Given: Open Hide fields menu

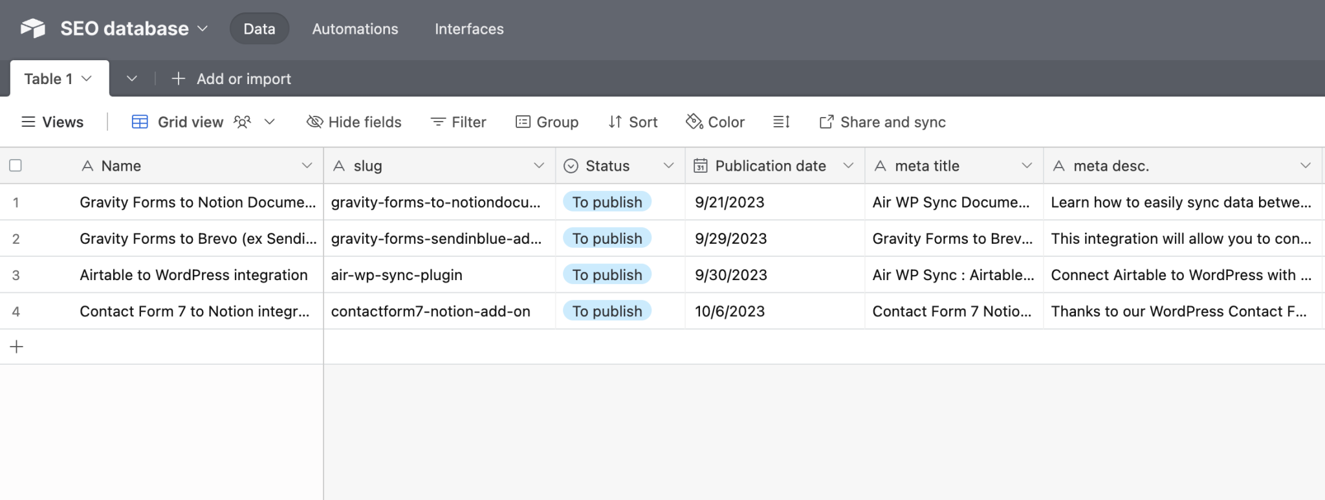Looking at the screenshot, I should (354, 122).
